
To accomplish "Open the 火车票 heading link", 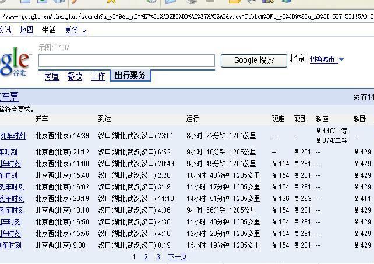I will coord(9,97).
